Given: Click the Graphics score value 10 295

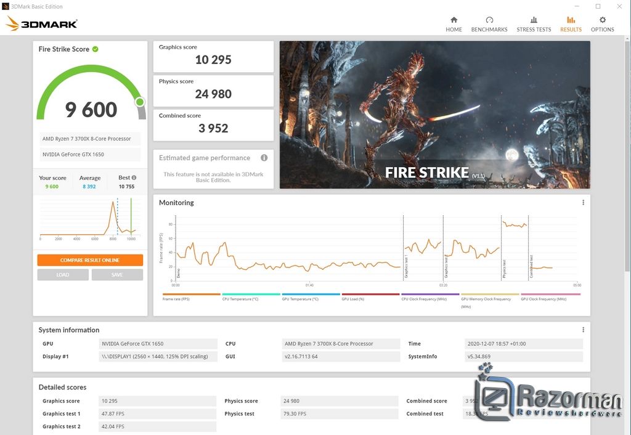Looking at the screenshot, I should coord(213,60).
